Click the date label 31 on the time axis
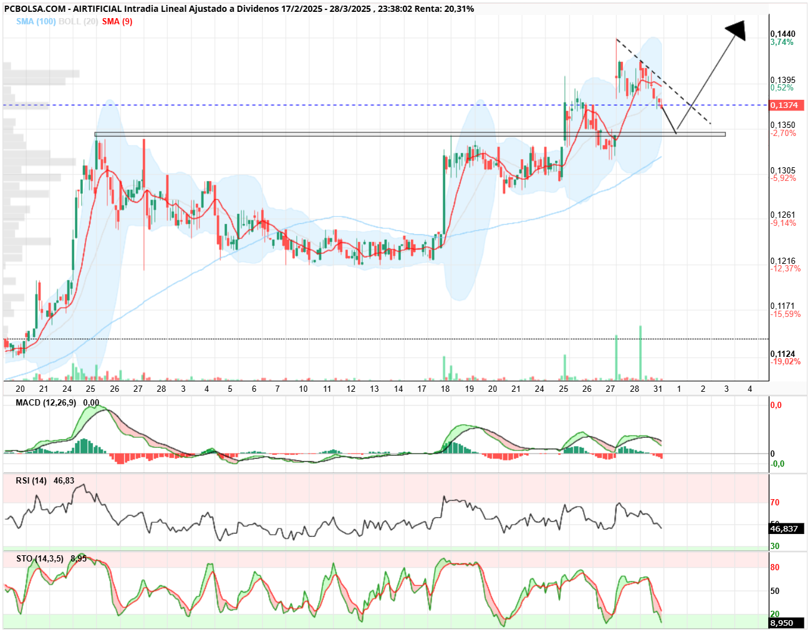810x632 pixels. point(657,389)
